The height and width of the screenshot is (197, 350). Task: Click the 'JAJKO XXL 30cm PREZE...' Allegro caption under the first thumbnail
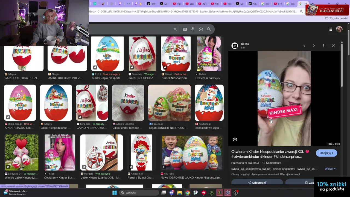point(22,78)
